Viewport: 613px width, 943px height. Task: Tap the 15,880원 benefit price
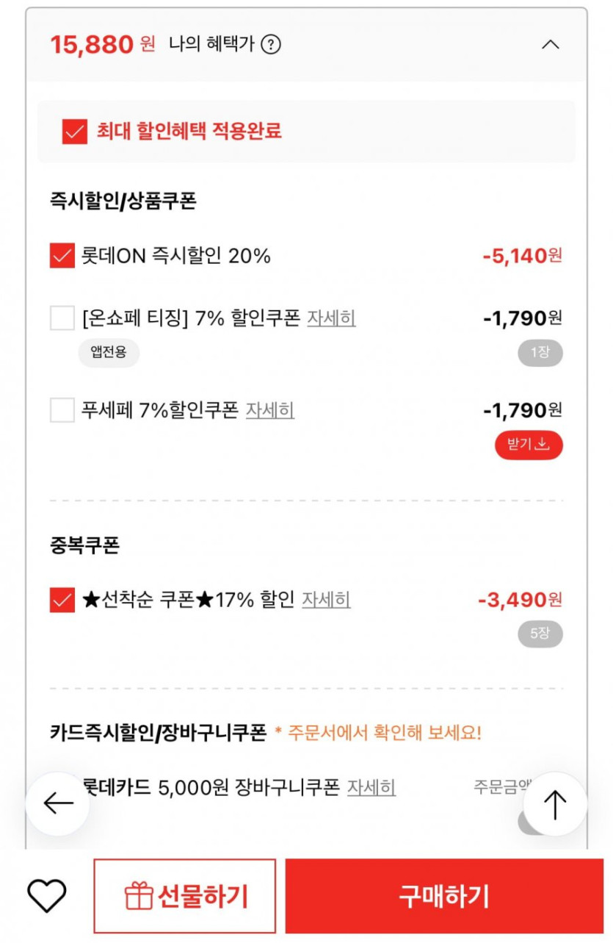click(102, 45)
